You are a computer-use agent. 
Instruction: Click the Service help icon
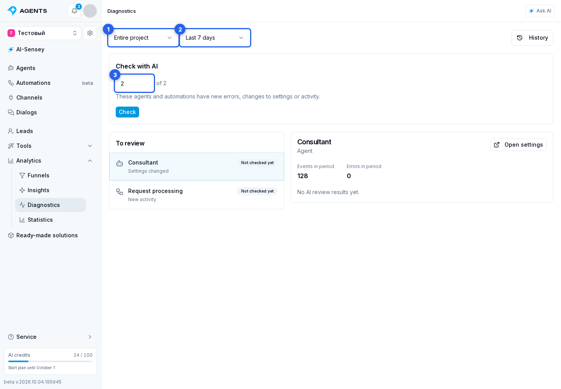click(11, 337)
